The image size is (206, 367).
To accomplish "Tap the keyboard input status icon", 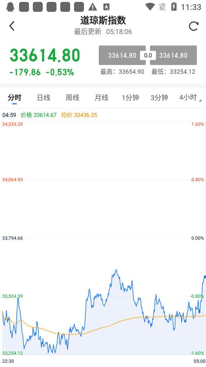I will [x=106, y=7].
